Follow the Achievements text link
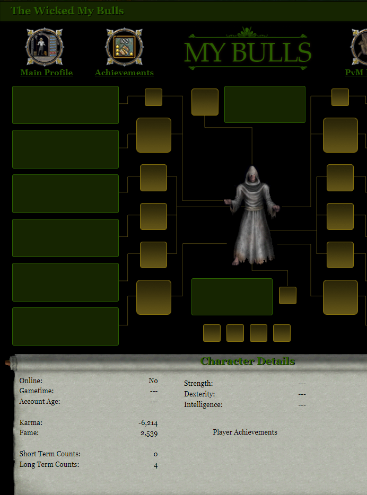The image size is (367, 495). coord(125,72)
